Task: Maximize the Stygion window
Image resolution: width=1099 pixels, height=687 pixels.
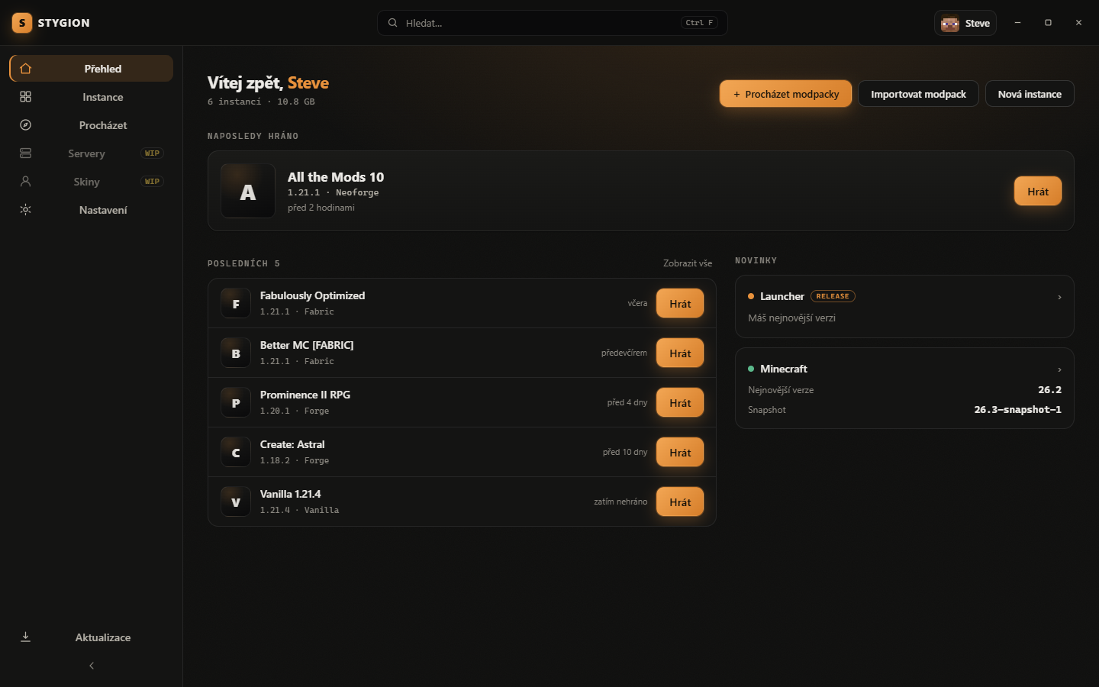Action: click(1048, 23)
